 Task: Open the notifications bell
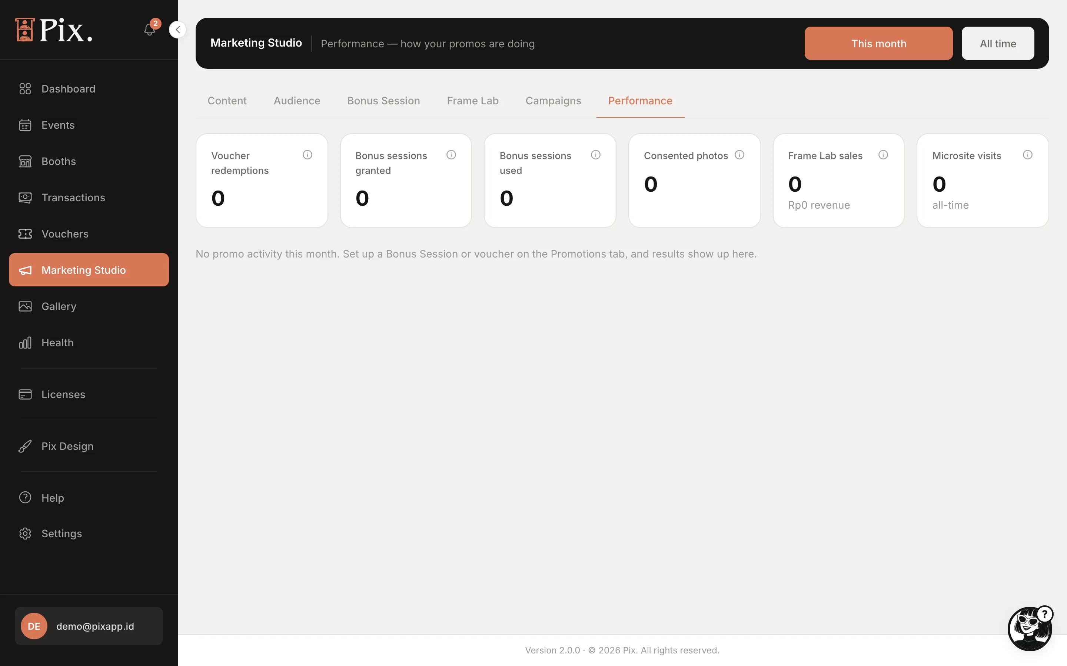pyautogui.click(x=149, y=30)
